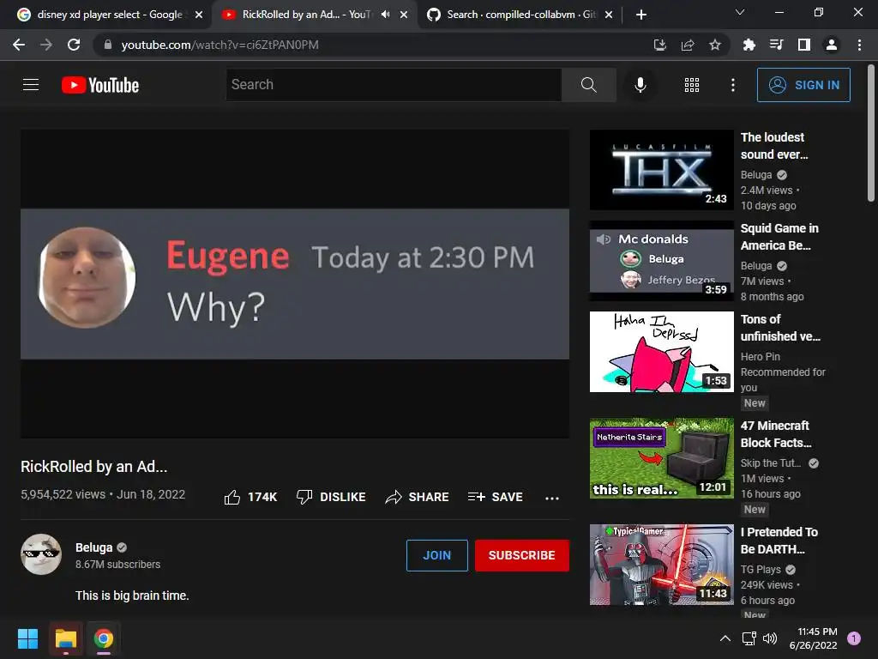Image resolution: width=878 pixels, height=659 pixels.
Task: Bookmark this page with star icon
Action: [715, 45]
